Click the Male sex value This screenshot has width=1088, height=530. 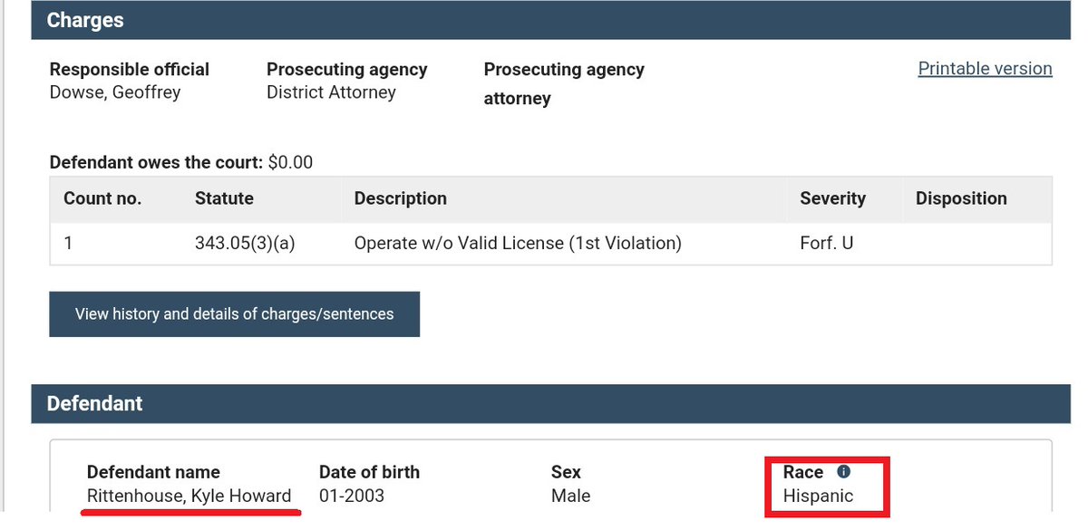570,496
